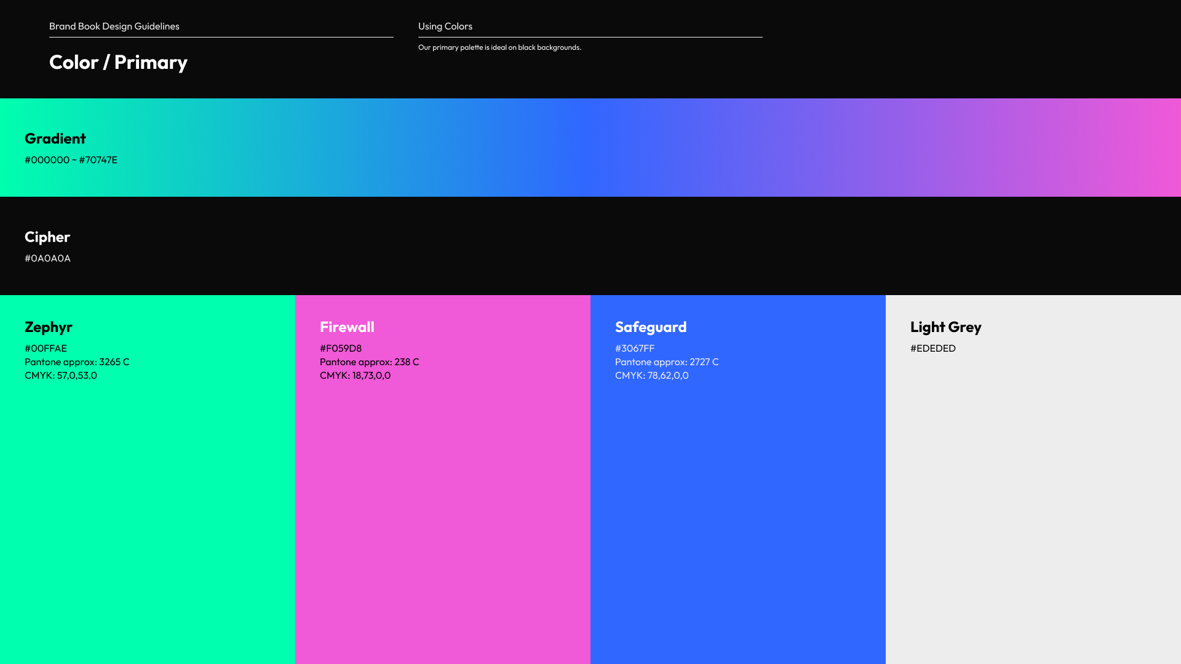Click the 'Using Colors' section heading

445,26
